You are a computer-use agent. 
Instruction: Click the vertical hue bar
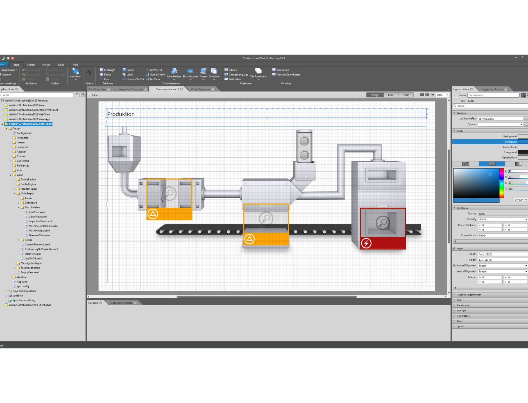501,183
